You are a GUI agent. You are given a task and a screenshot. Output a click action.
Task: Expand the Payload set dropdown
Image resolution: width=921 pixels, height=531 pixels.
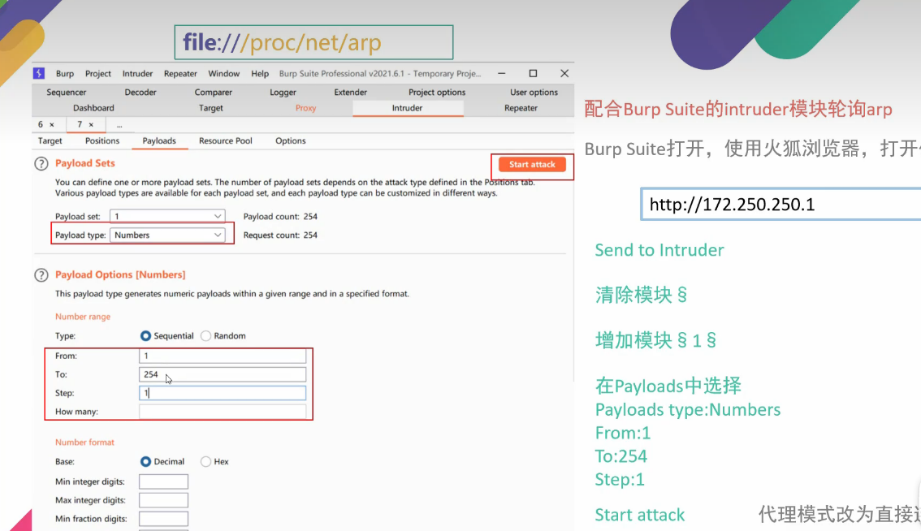pyautogui.click(x=169, y=217)
